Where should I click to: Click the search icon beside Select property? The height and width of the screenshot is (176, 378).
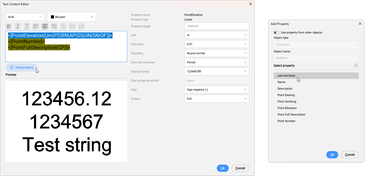click(356, 66)
